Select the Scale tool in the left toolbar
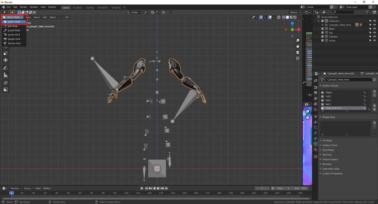The image size is (378, 204). click(x=6, y=53)
